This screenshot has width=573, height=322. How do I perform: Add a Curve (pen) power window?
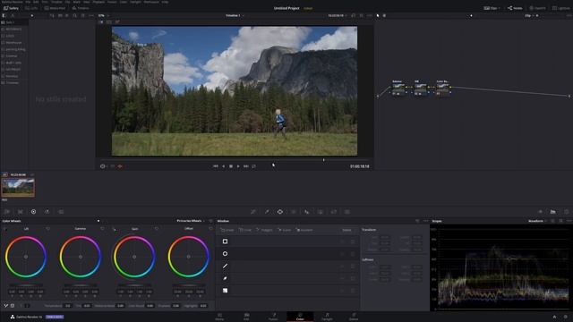point(225,278)
